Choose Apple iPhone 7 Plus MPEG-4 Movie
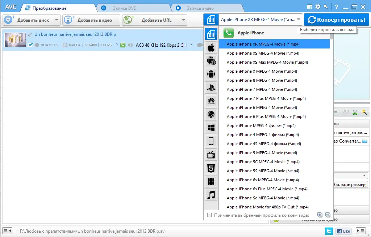Viewport: 371px width, 237px height. click(274, 98)
